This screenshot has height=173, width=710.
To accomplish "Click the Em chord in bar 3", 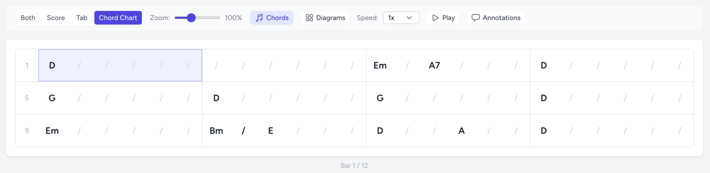I will (x=380, y=65).
